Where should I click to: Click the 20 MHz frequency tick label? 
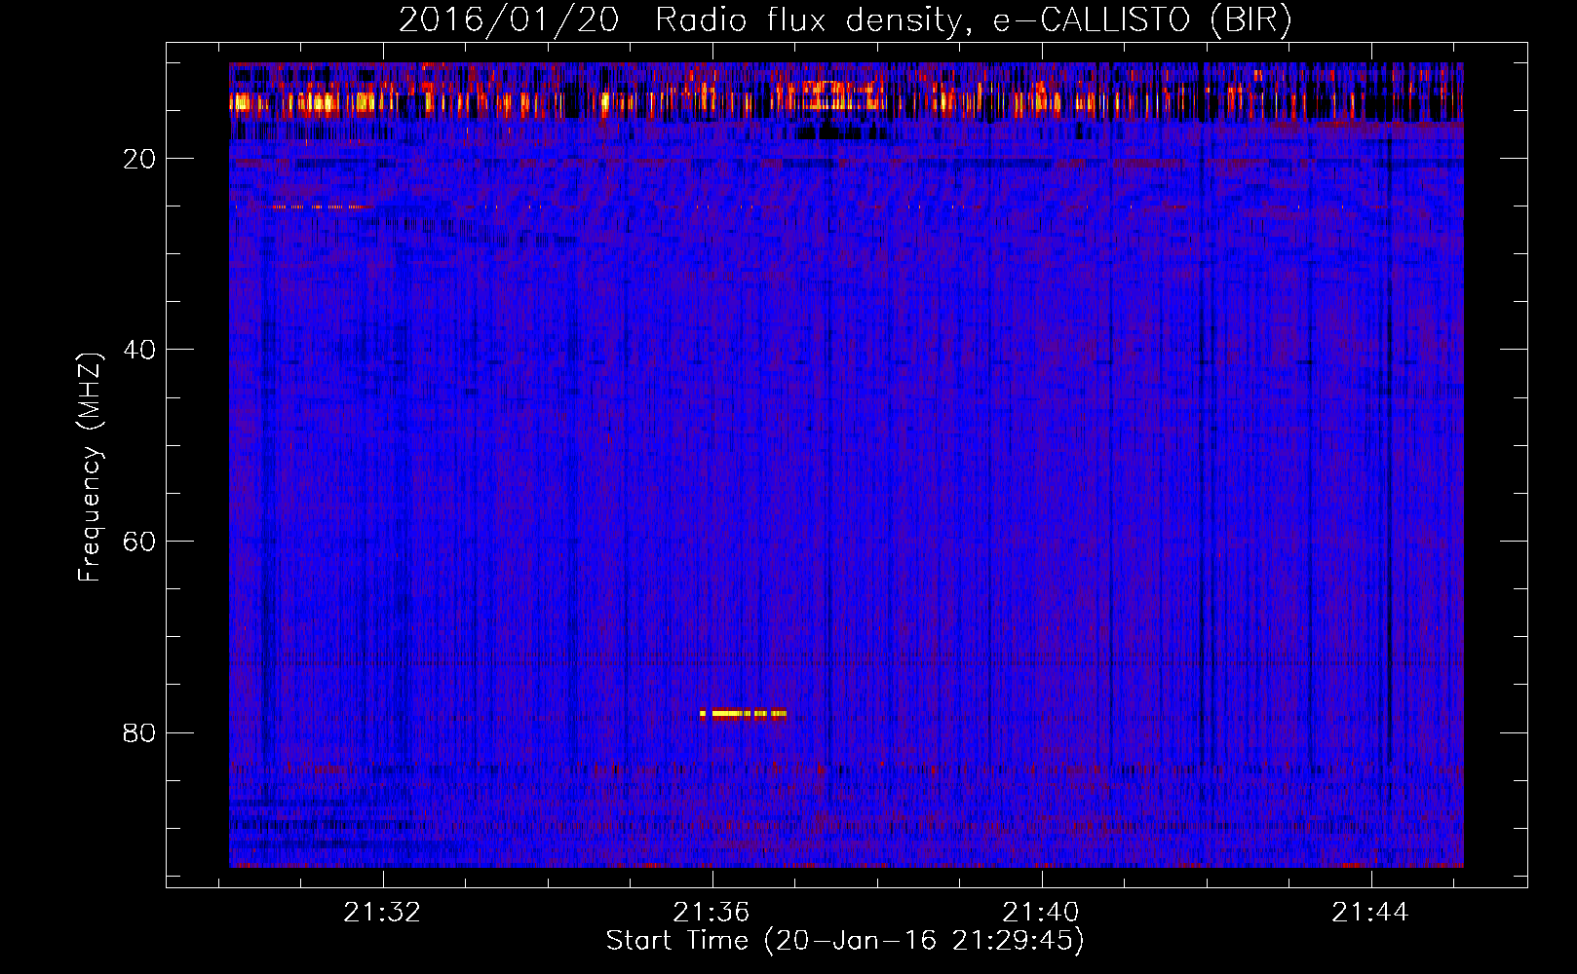pyautogui.click(x=139, y=159)
